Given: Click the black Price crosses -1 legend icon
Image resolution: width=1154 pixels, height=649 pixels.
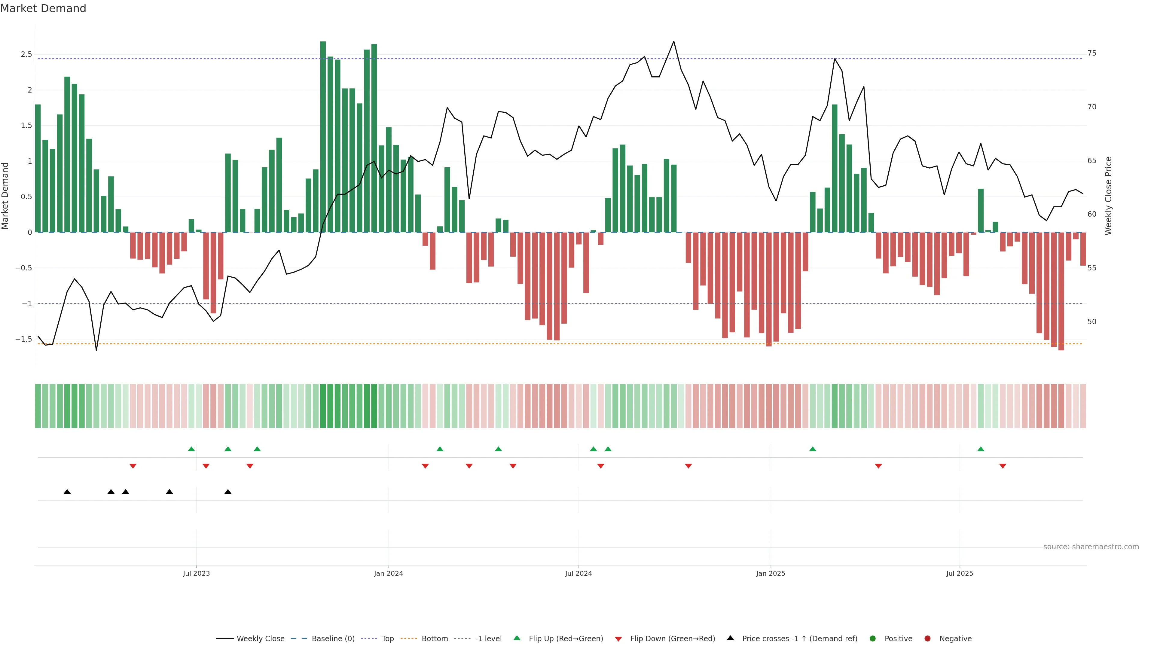Looking at the screenshot, I should pos(730,638).
